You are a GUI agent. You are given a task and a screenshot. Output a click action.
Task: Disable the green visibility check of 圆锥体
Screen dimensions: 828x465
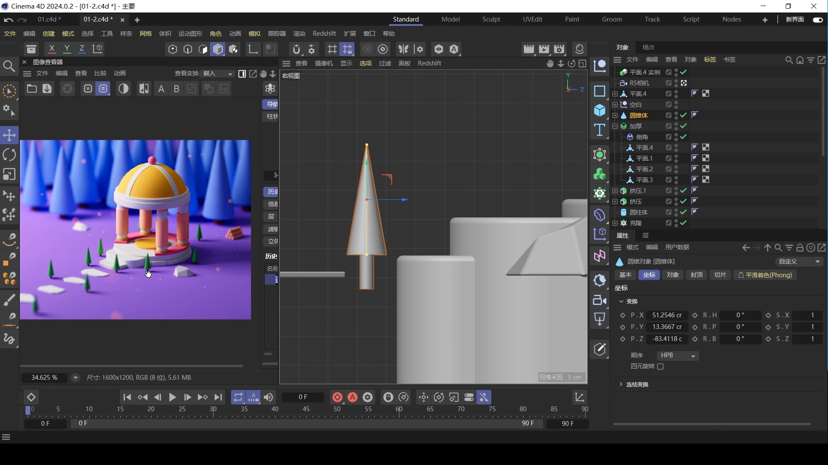pos(684,115)
